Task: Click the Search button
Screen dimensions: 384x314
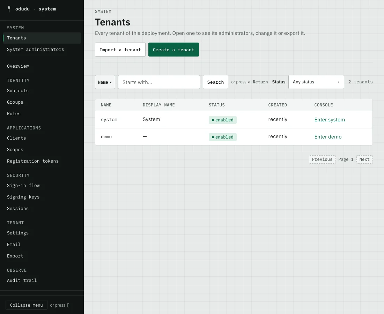Action: (215, 82)
